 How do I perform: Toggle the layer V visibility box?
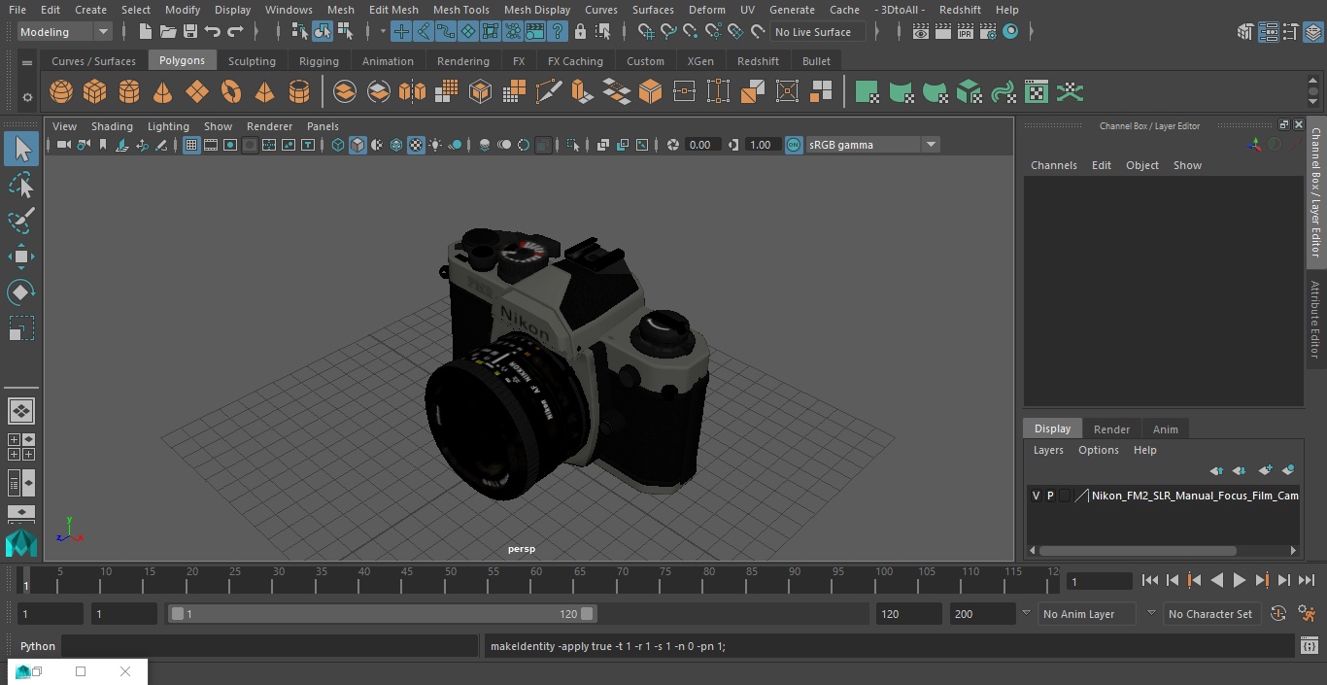(x=1036, y=496)
